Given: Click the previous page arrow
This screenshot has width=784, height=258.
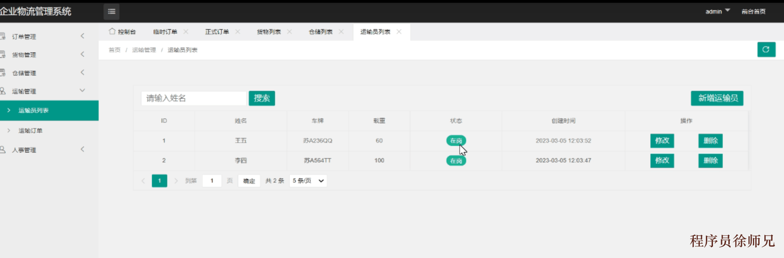Looking at the screenshot, I should [x=143, y=181].
